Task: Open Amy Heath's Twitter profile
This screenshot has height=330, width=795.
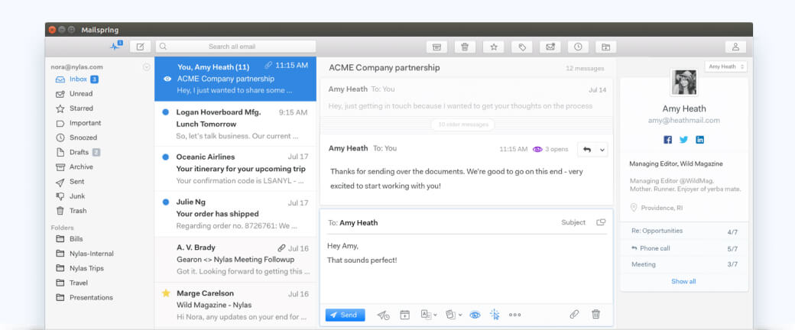Action: coord(683,140)
